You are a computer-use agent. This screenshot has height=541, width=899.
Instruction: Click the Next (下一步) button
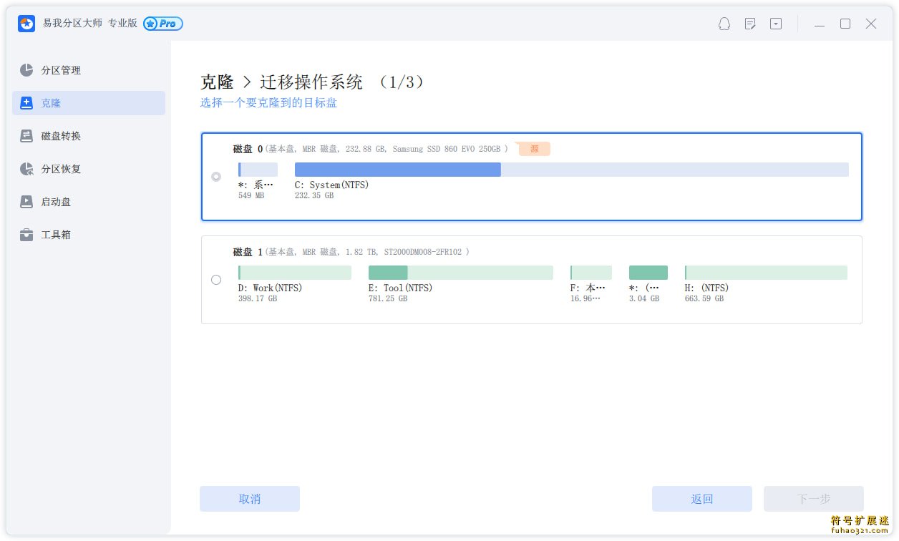(x=814, y=499)
